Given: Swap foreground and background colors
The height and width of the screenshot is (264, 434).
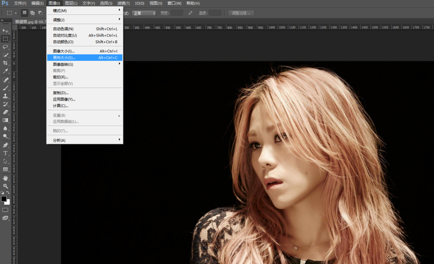Looking at the screenshot, I should click(x=8, y=193).
